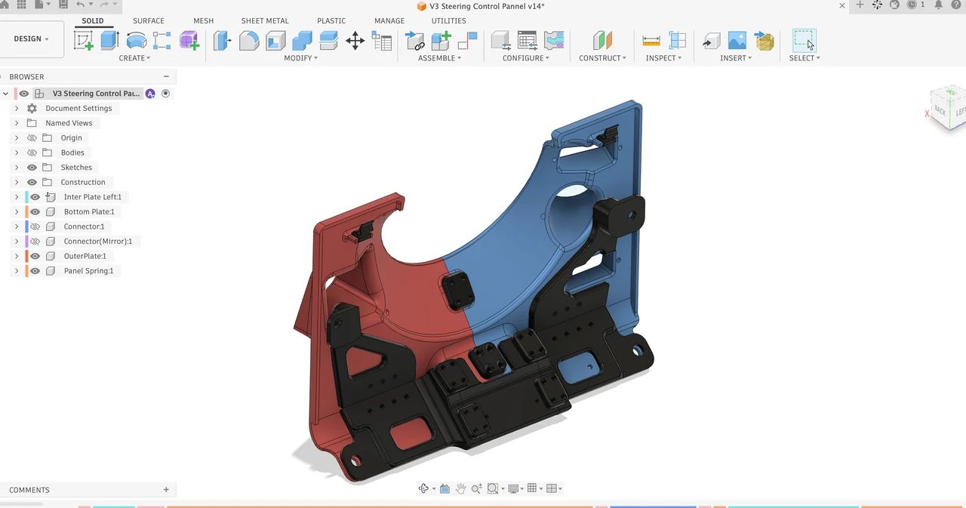
Task: Open the Change Parameters table tool
Action: pyautogui.click(x=382, y=41)
